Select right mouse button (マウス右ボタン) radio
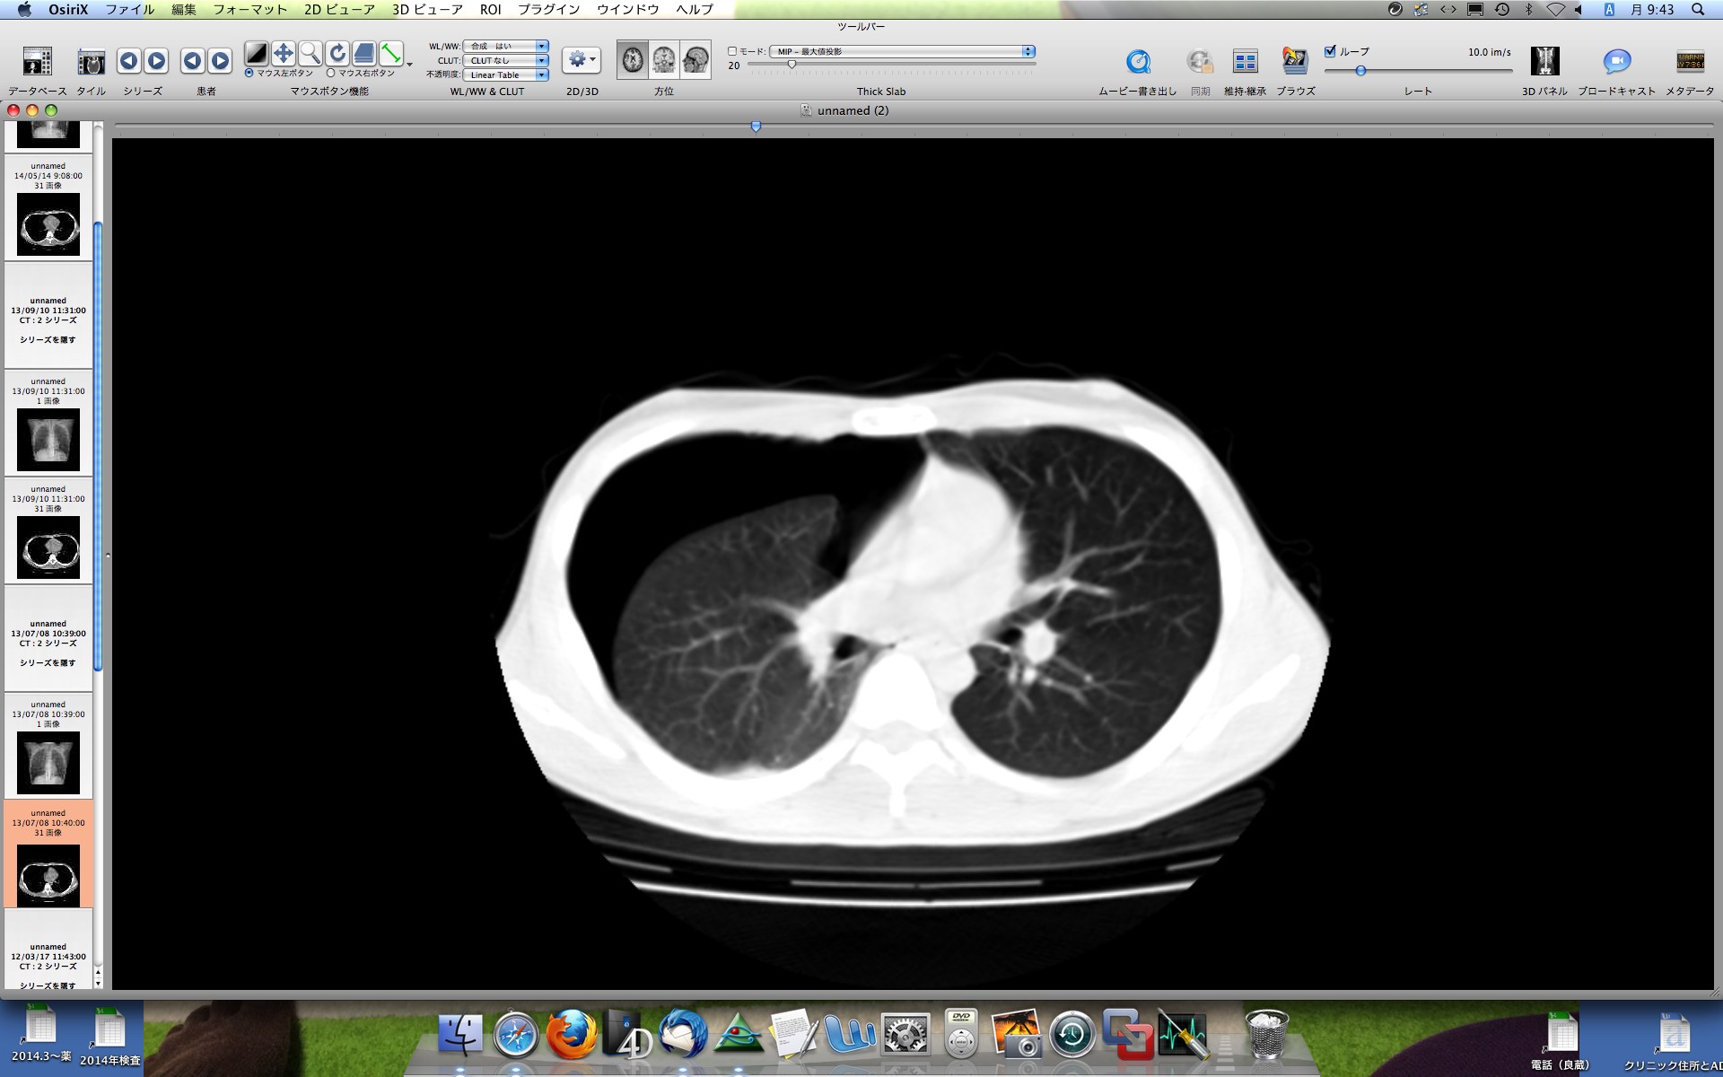The image size is (1723, 1077). tap(330, 74)
